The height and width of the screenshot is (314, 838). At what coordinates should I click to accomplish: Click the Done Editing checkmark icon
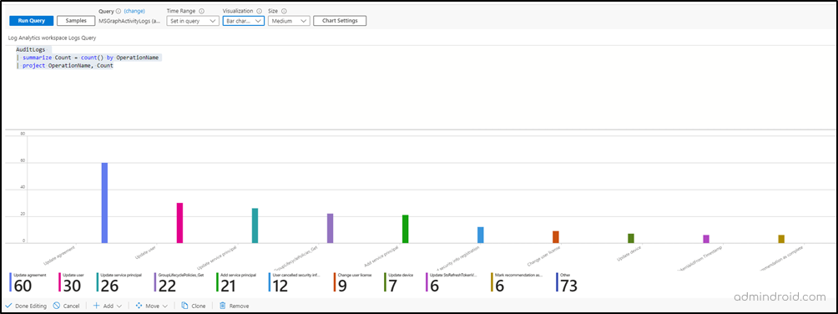[8, 306]
